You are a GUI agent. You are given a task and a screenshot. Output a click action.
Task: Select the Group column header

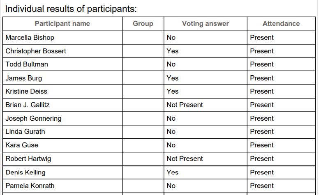tap(143, 23)
